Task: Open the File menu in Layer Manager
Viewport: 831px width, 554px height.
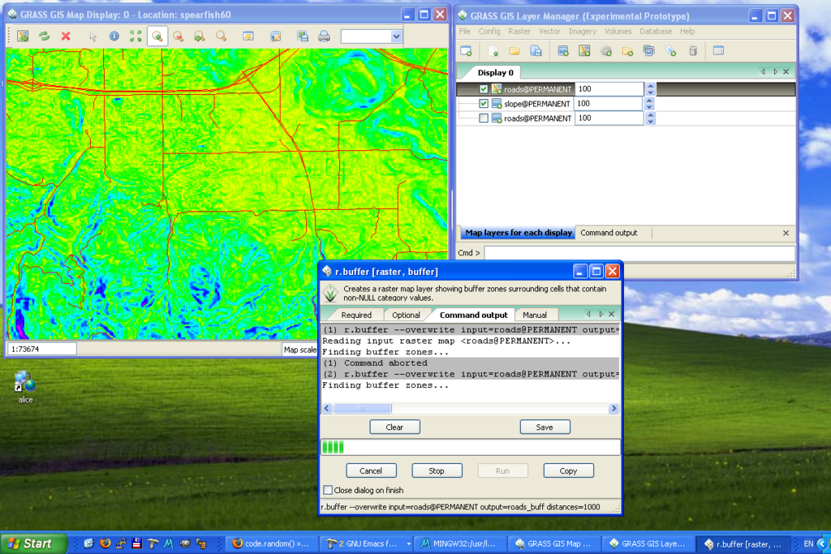Action: (465, 32)
